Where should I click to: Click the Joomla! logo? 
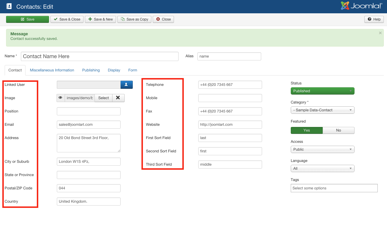pyautogui.click(x=361, y=6)
